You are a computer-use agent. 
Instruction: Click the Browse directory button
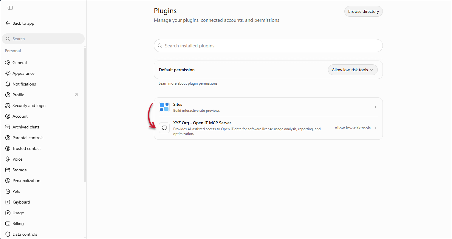(363, 11)
